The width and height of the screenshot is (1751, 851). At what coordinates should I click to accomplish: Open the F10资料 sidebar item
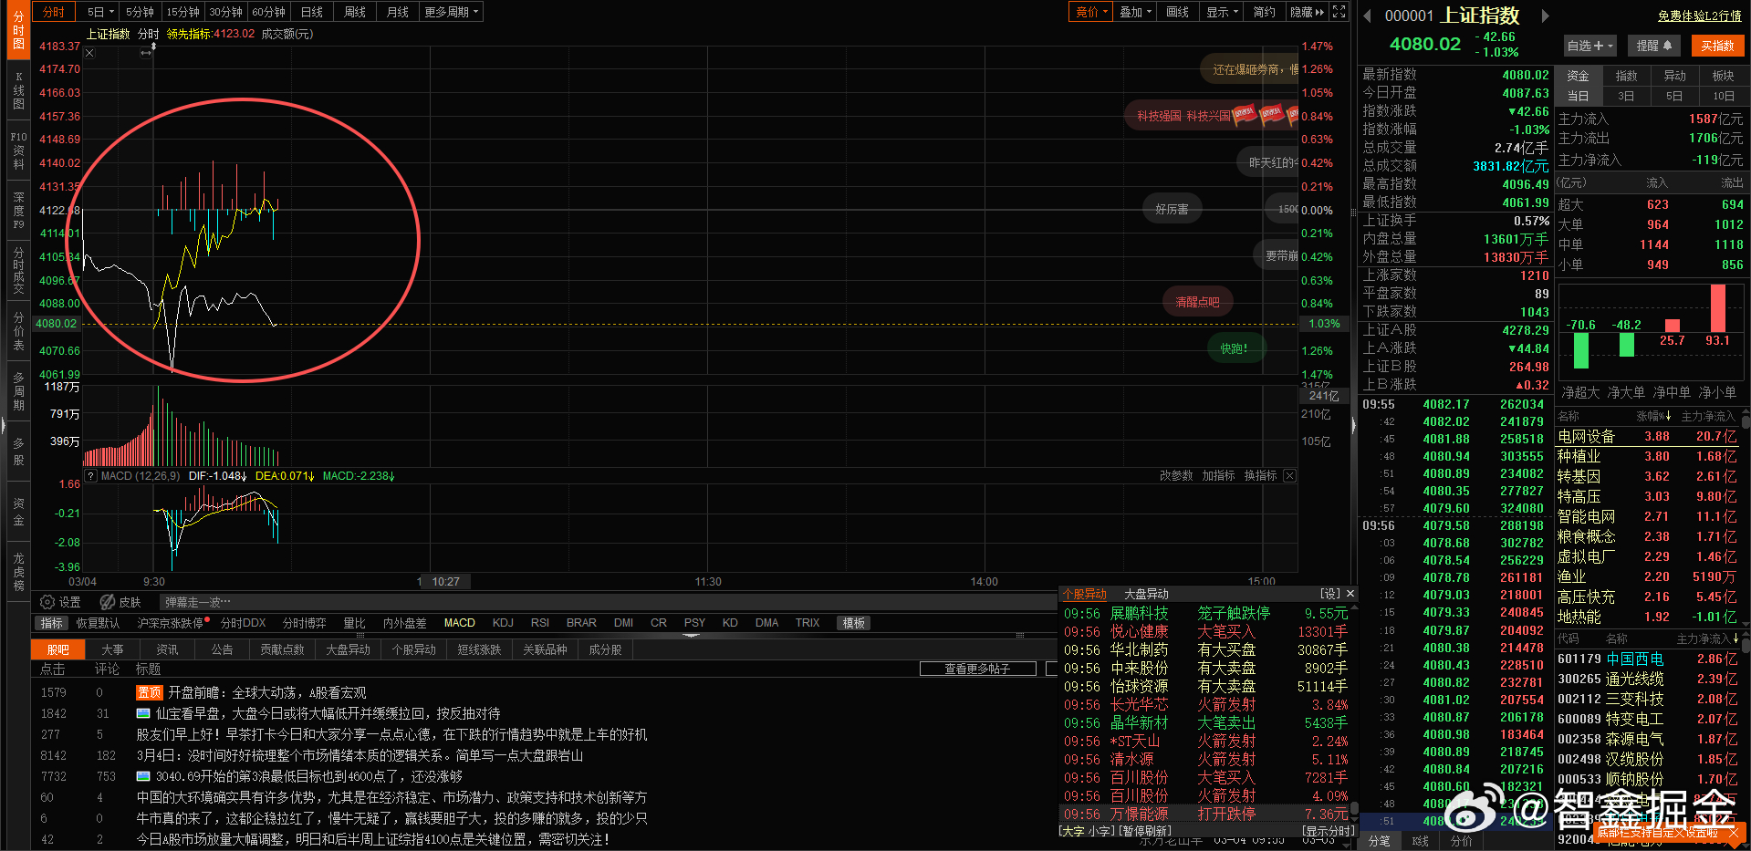(18, 150)
